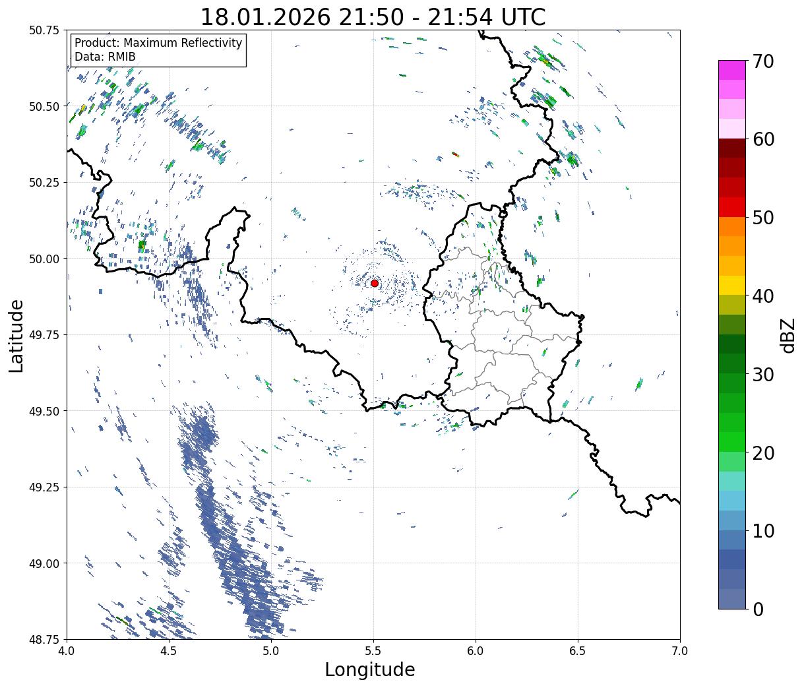Image resolution: width=804 pixels, height=686 pixels.
Task: Click the longitude tick label 6.5
Action: (x=578, y=651)
